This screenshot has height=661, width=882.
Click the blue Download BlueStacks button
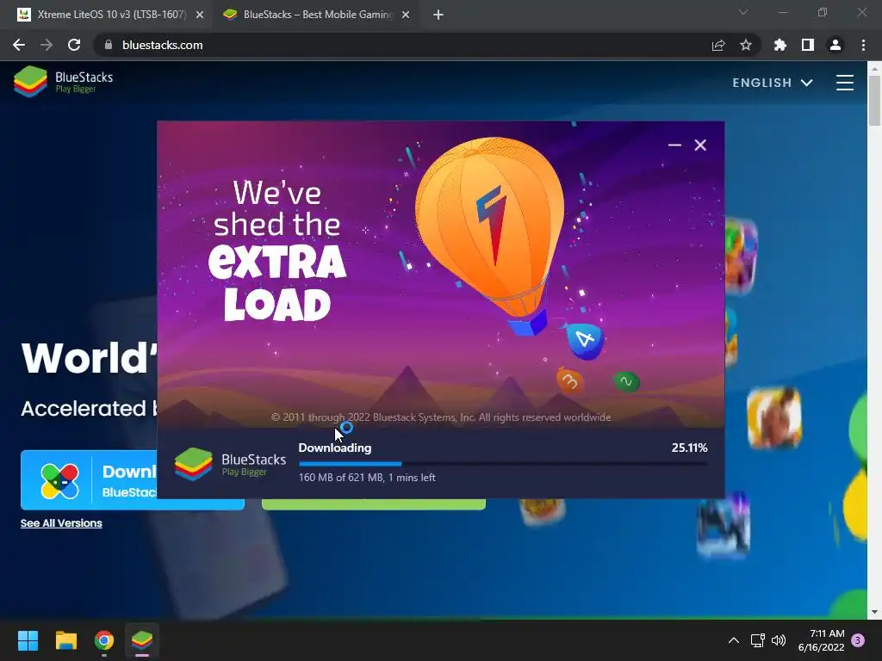tap(89, 480)
